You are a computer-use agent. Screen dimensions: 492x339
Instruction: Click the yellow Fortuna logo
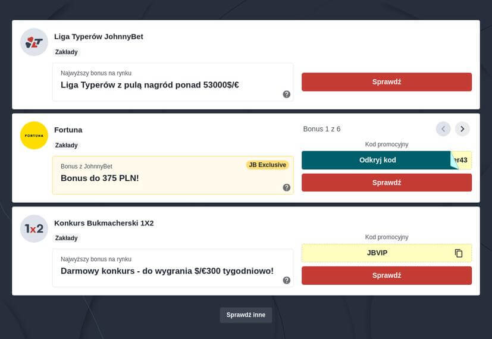[34, 136]
